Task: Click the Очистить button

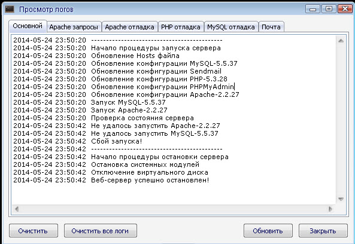Action: (x=34, y=231)
